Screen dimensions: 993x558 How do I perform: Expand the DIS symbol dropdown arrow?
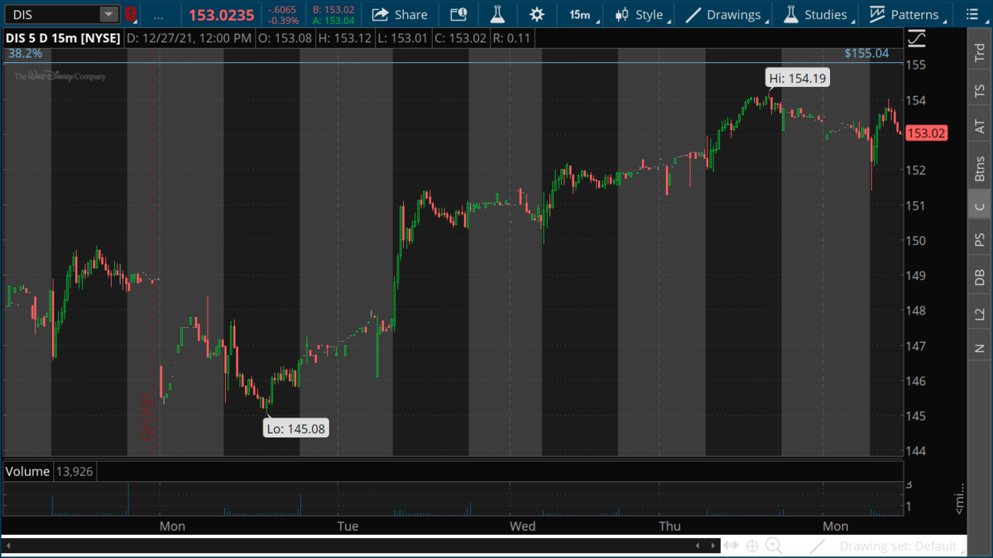tap(108, 14)
